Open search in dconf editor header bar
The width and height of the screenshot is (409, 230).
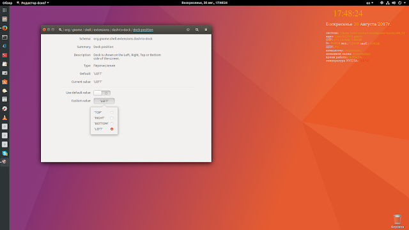pos(197,30)
